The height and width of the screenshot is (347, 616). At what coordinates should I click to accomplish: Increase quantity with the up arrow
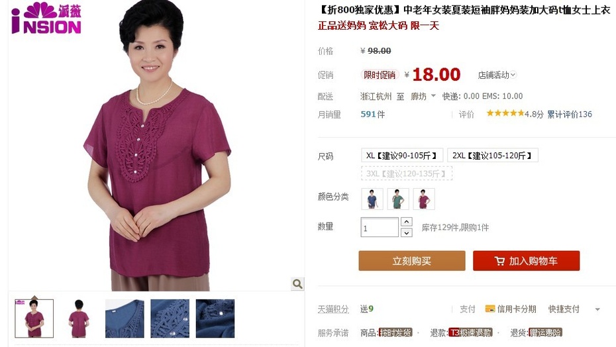tap(406, 222)
